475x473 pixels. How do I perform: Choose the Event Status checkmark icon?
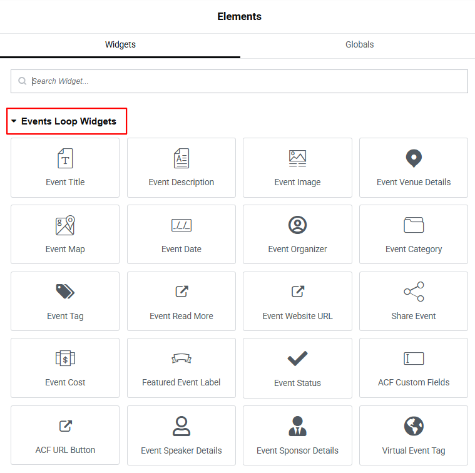pyautogui.click(x=297, y=359)
